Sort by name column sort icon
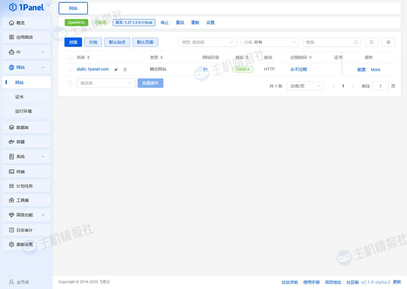Screen dimensions: 407x289 tap(89, 58)
